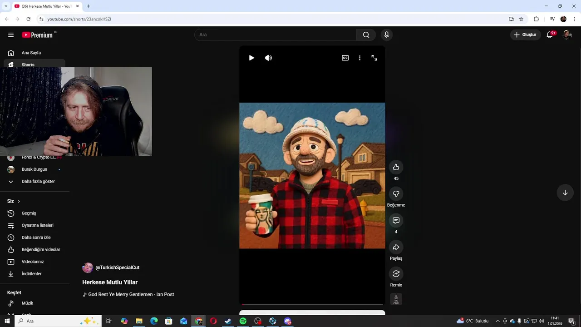Click the YouTube Premium logo
This screenshot has width=581, height=327.
point(37,35)
